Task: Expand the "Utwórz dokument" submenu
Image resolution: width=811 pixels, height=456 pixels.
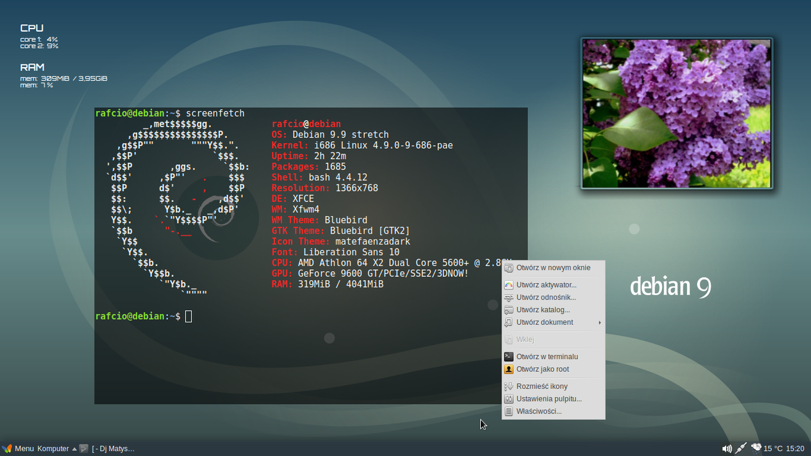Action: (x=553, y=322)
